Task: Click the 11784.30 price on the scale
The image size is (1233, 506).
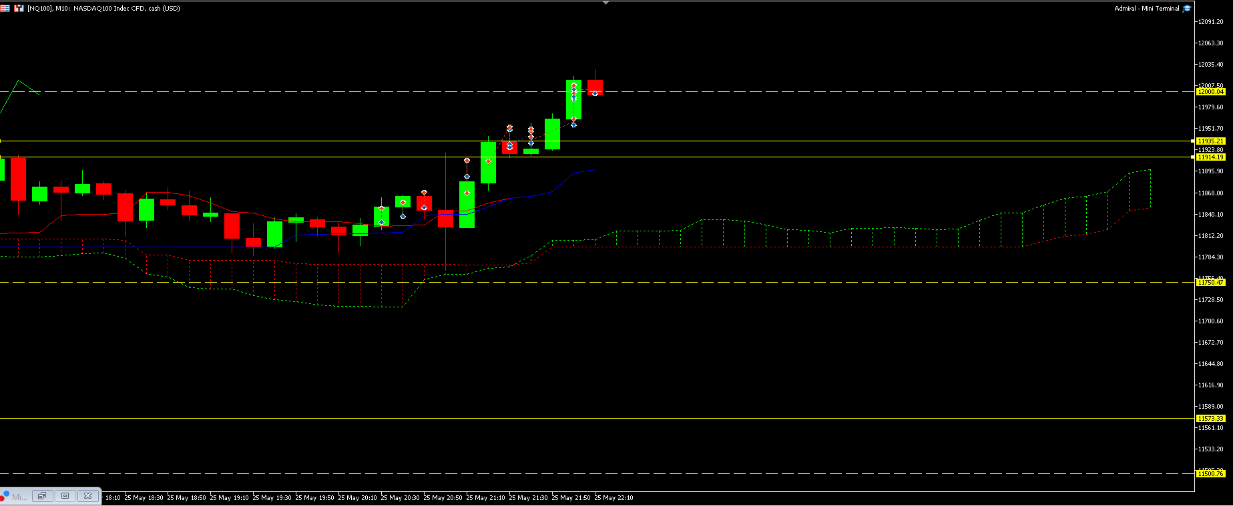Action: 1211,257
